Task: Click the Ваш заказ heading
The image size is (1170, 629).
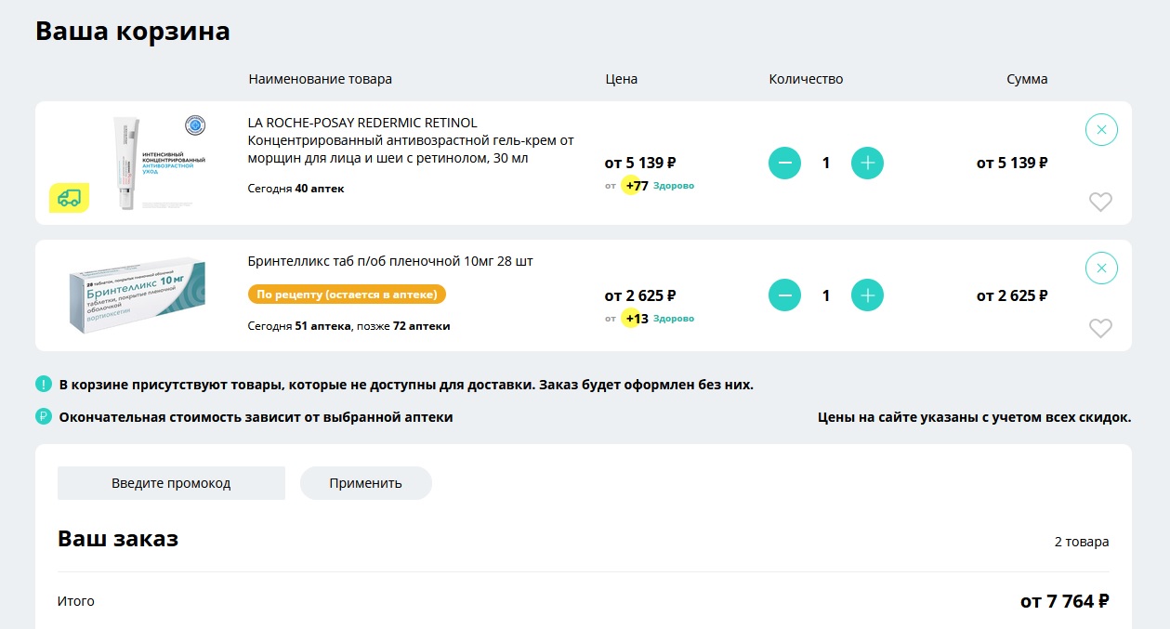Action: pyautogui.click(x=118, y=538)
